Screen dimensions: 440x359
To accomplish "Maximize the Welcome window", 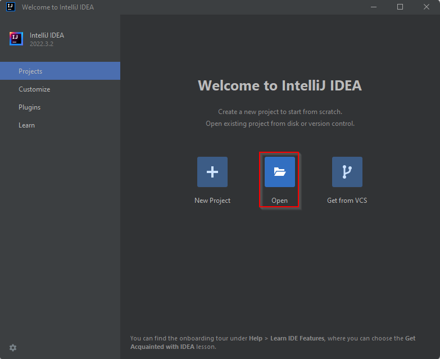I will pos(400,7).
